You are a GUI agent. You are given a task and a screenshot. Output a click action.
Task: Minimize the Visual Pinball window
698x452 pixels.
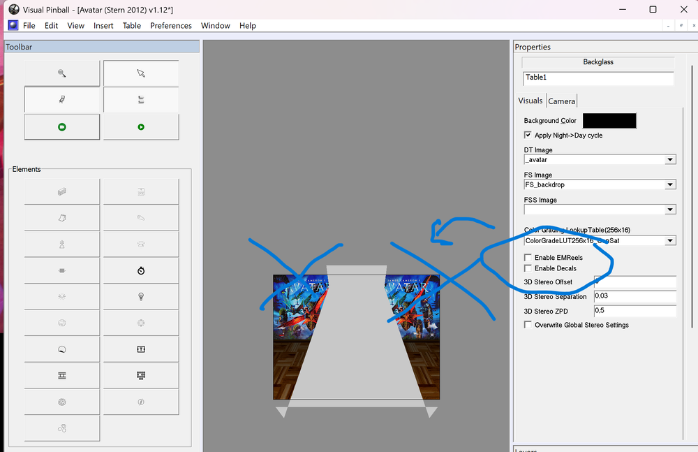tap(623, 9)
